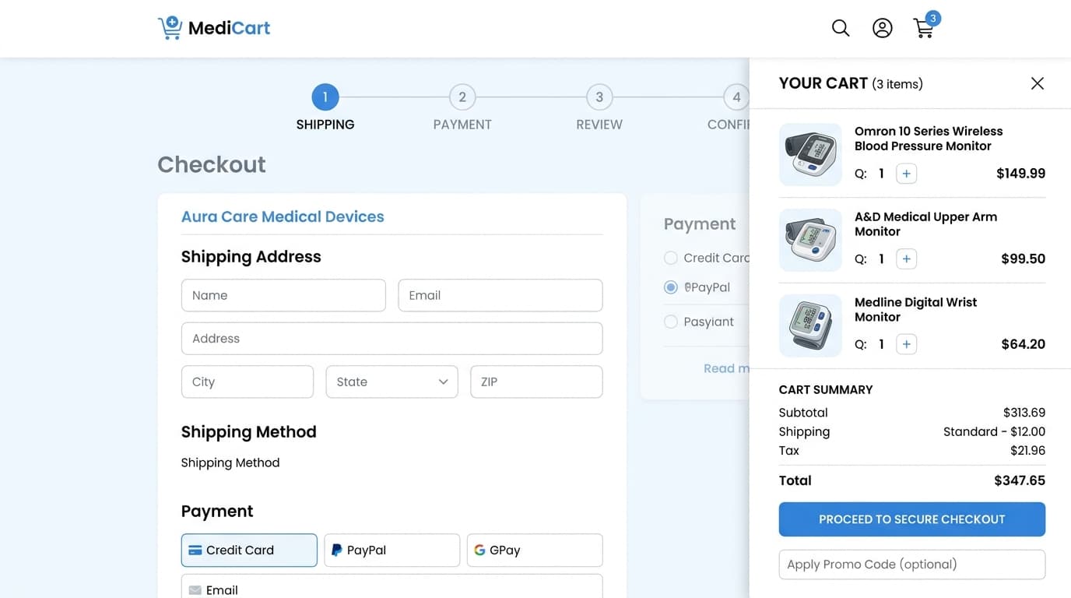Open the State dropdown

tap(392, 382)
